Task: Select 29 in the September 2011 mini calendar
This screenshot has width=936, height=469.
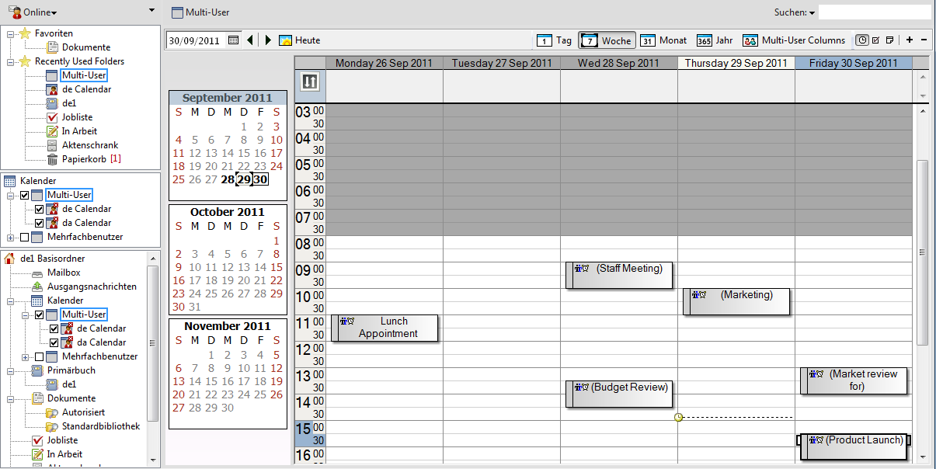Action: pyautogui.click(x=244, y=179)
